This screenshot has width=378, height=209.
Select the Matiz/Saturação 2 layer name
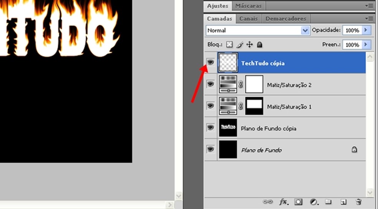click(289, 85)
